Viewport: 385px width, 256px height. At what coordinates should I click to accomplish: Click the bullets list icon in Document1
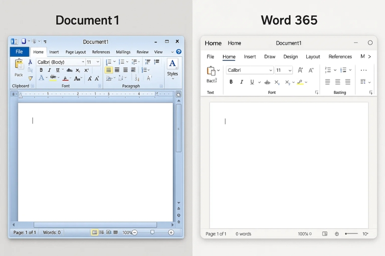point(109,62)
